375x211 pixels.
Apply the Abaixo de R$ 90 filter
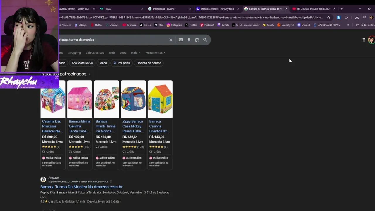[x=82, y=63]
